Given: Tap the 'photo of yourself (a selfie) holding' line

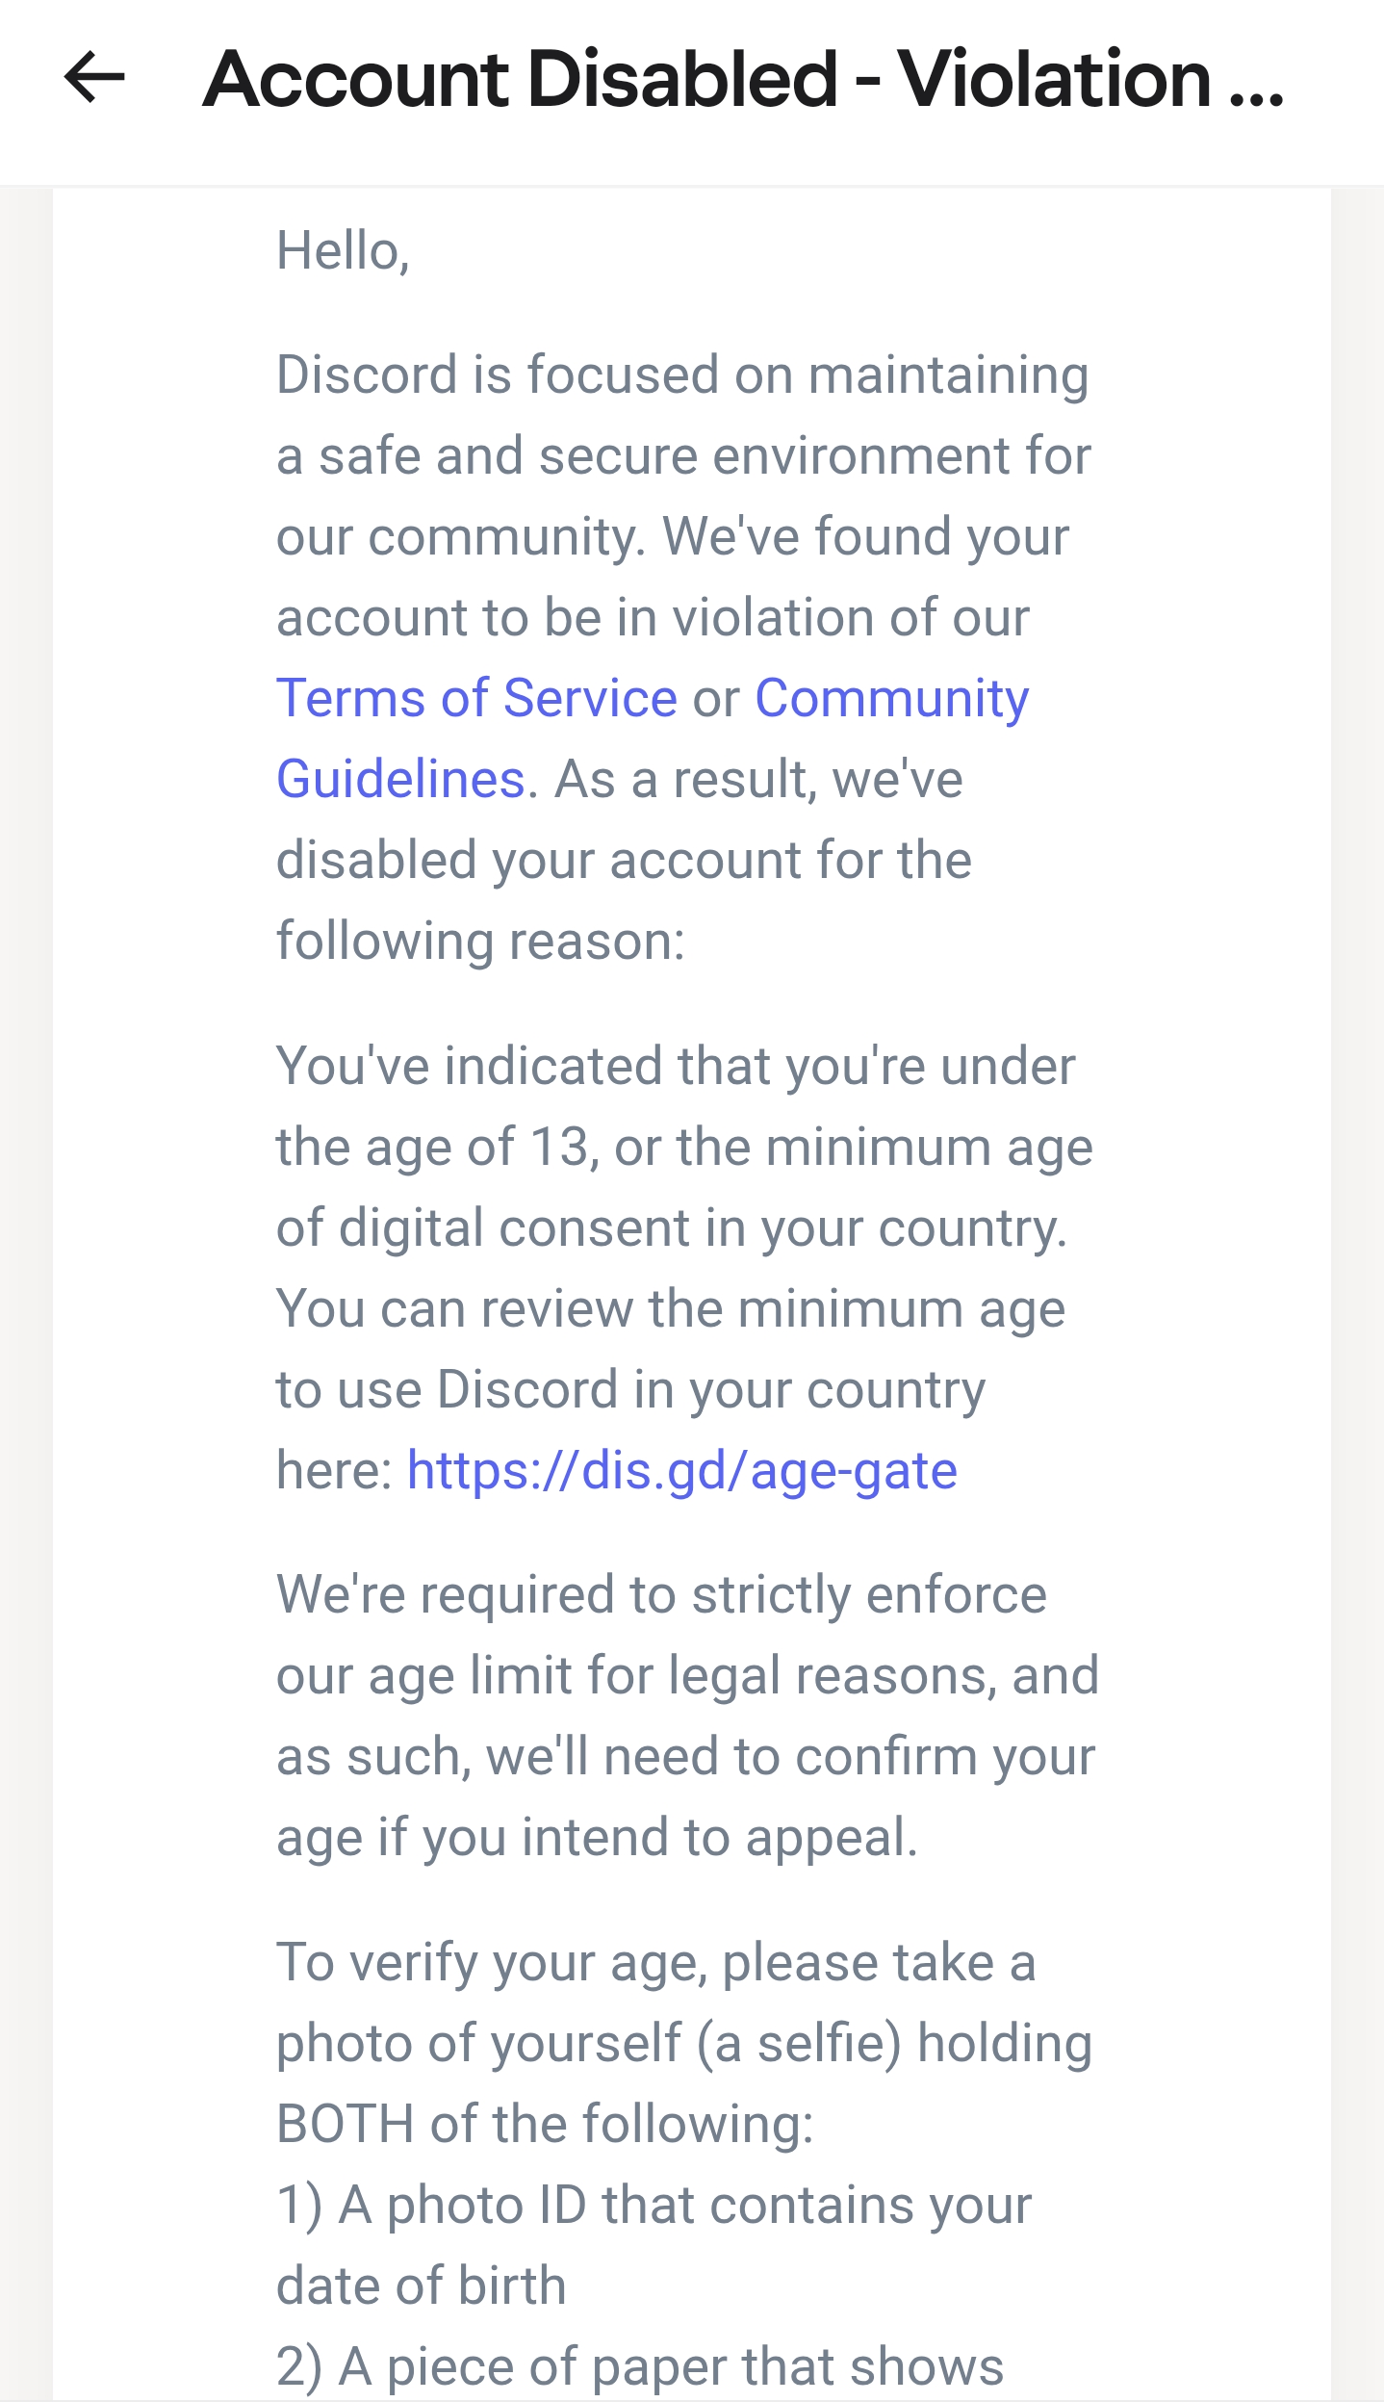Looking at the screenshot, I should pos(684,2043).
